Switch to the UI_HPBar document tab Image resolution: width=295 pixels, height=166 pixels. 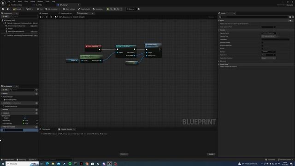pos(39,5)
